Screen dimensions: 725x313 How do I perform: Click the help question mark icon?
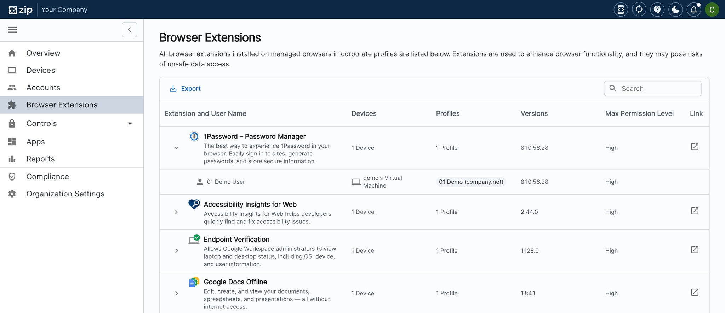(x=657, y=10)
